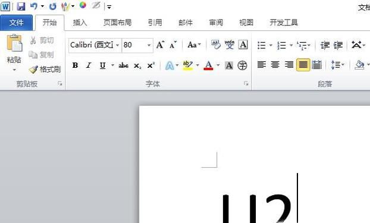Screen dimensions: 370x223
Task: Switch to the 视图 tab
Action: pos(246,23)
